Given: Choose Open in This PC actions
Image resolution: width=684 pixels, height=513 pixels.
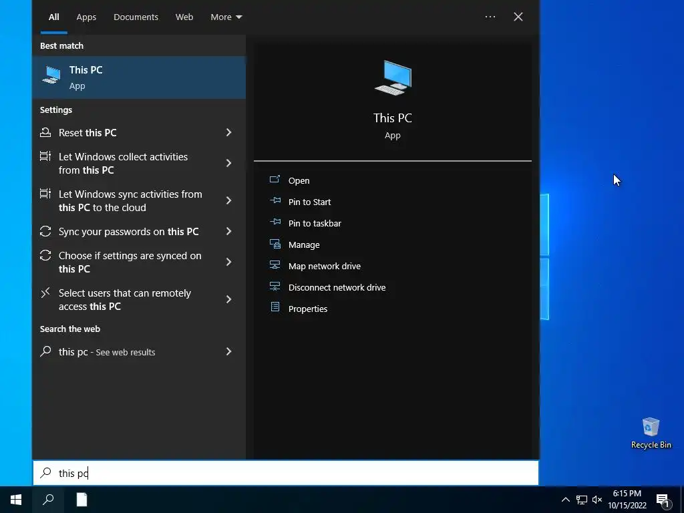Looking at the screenshot, I should pyautogui.click(x=299, y=180).
